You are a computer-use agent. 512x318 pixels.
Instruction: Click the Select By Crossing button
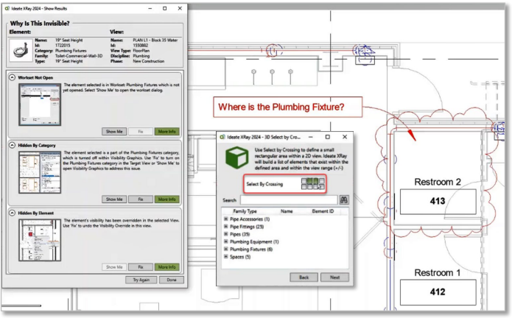coord(285,184)
